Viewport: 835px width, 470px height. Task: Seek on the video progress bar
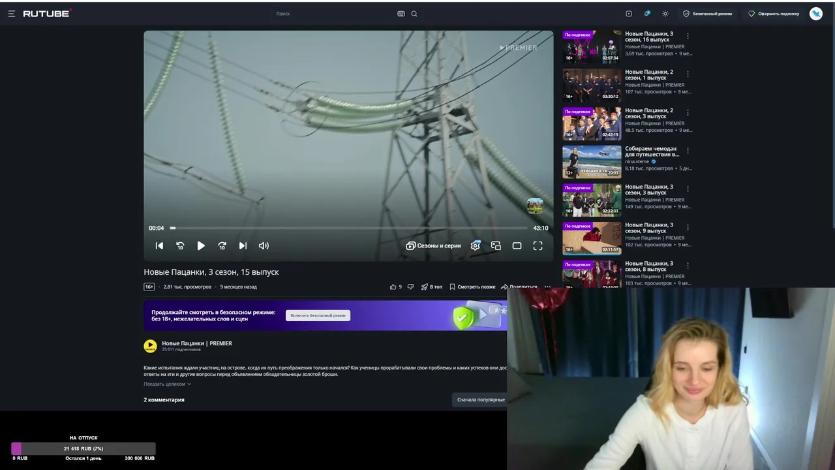point(348,228)
